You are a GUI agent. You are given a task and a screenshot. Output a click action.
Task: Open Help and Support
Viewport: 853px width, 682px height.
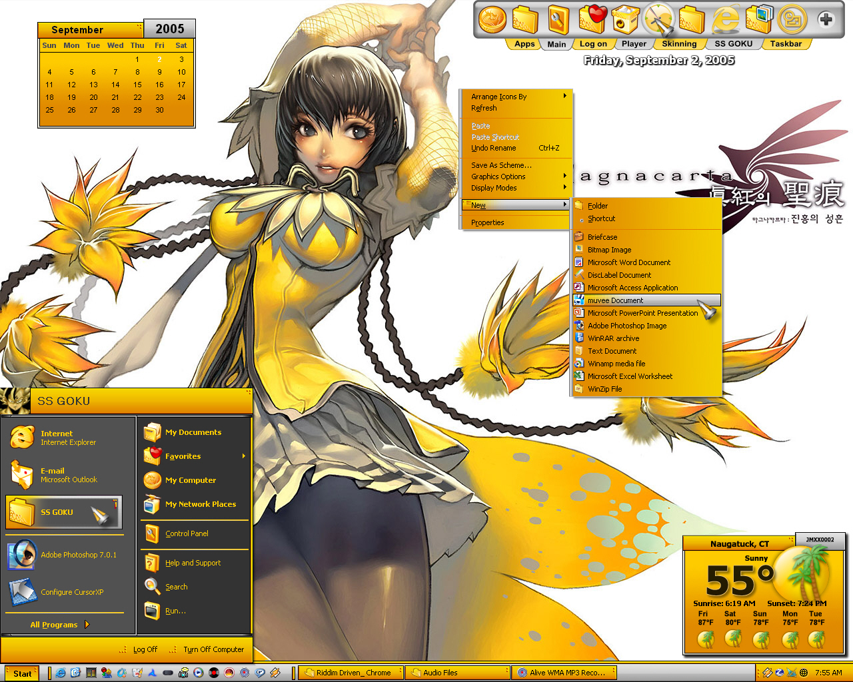(195, 563)
